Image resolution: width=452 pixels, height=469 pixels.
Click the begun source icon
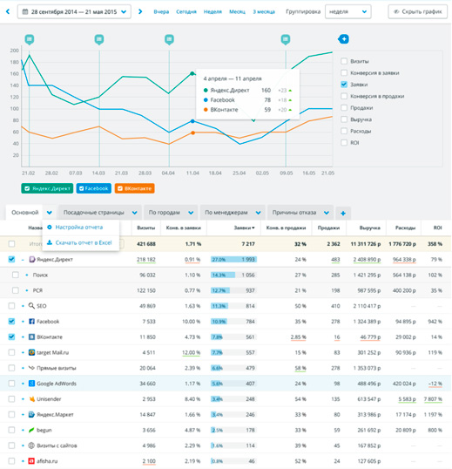pyautogui.click(x=31, y=430)
